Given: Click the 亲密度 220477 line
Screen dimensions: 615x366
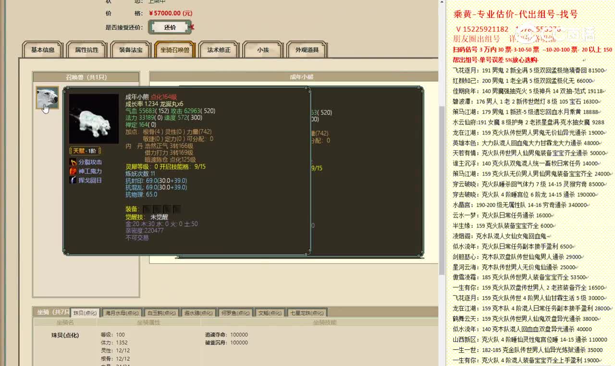Looking at the screenshot, I should 145,231.
